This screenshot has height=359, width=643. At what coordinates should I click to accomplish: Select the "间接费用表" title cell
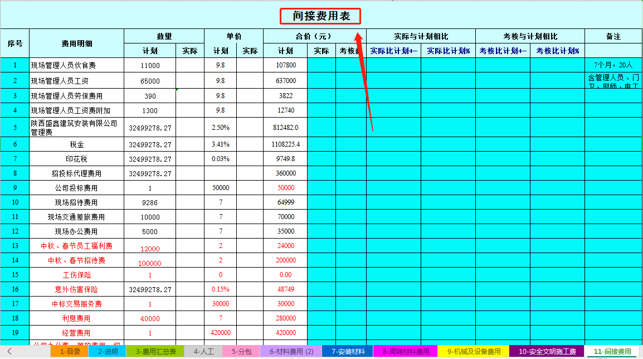tap(320, 16)
